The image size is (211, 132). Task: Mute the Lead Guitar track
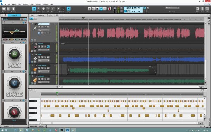point(39,68)
